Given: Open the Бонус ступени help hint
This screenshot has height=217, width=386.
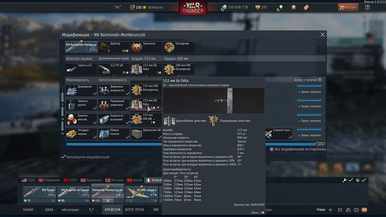Looking at the screenshot, I should click(x=320, y=80).
